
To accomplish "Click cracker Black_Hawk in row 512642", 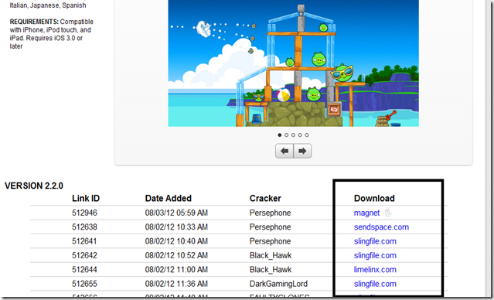I will click(x=271, y=256).
